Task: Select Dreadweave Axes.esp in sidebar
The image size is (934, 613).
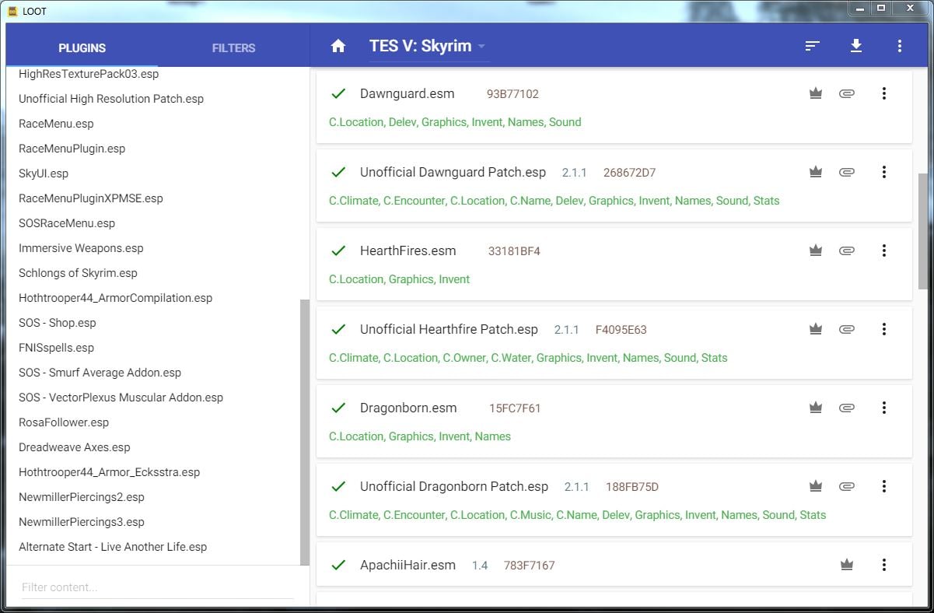Action: [x=75, y=447]
